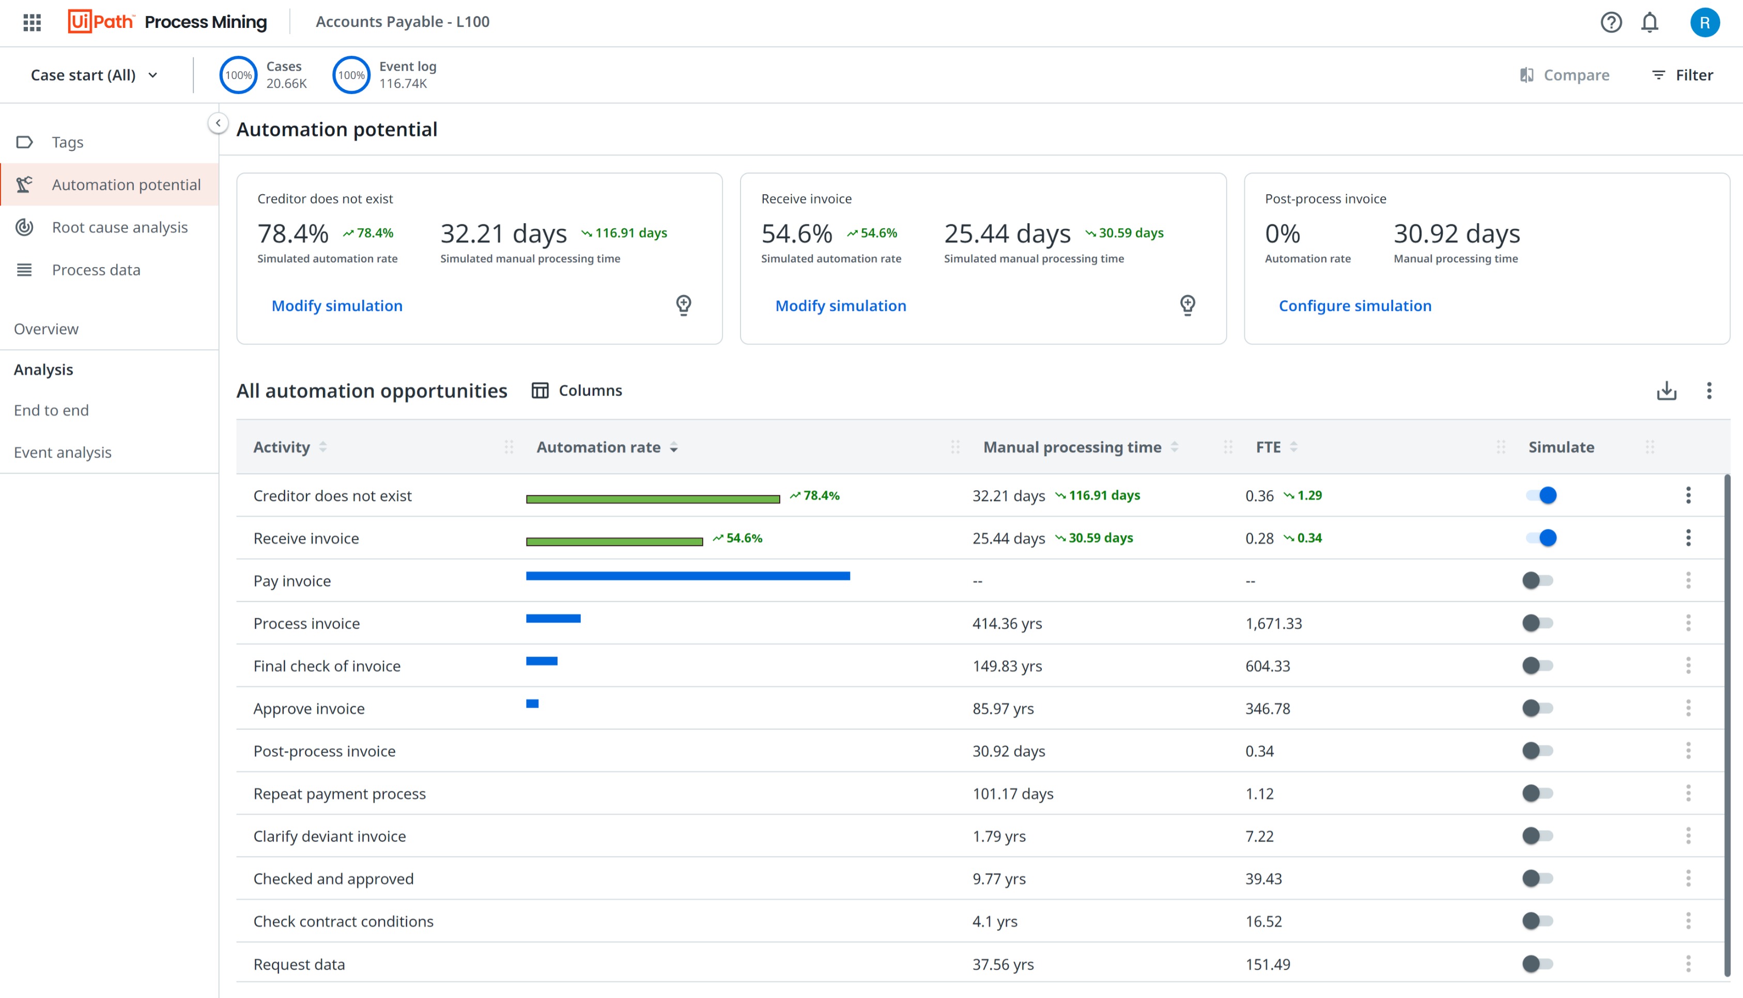1743x998 pixels.
Task: Enable simulation for Repeat payment process
Action: (1537, 793)
